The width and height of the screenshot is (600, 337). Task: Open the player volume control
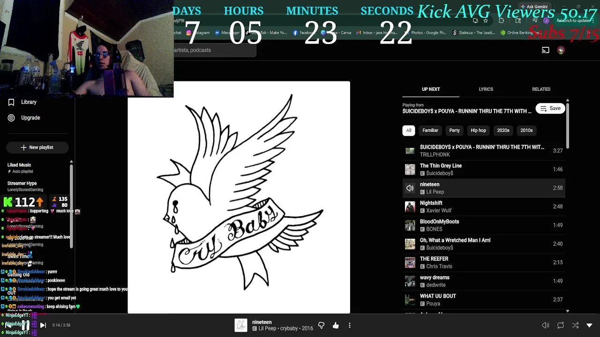546,325
